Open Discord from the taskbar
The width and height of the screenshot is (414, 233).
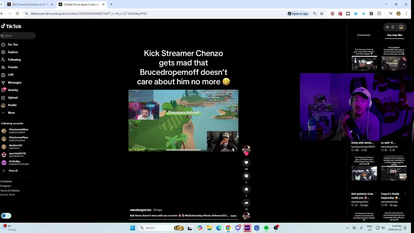[x=238, y=228]
